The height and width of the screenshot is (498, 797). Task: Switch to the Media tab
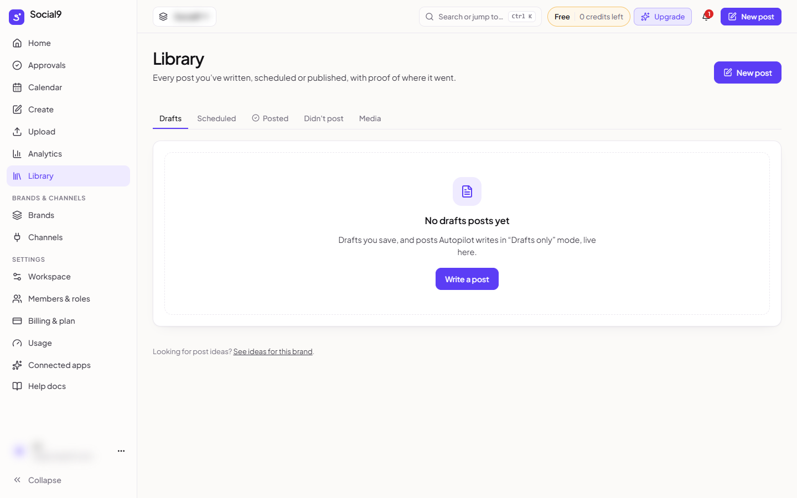click(x=370, y=118)
